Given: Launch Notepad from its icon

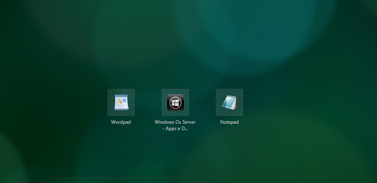Looking at the screenshot, I should [x=229, y=102].
